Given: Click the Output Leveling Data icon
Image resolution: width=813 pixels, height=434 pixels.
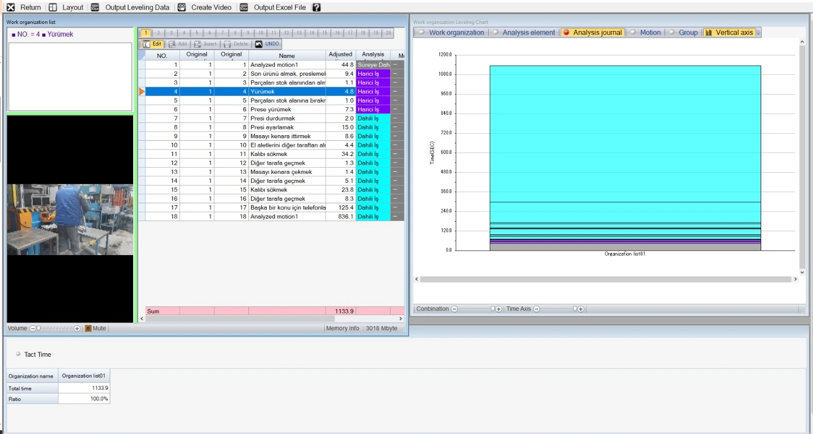Looking at the screenshot, I should pos(95,7).
